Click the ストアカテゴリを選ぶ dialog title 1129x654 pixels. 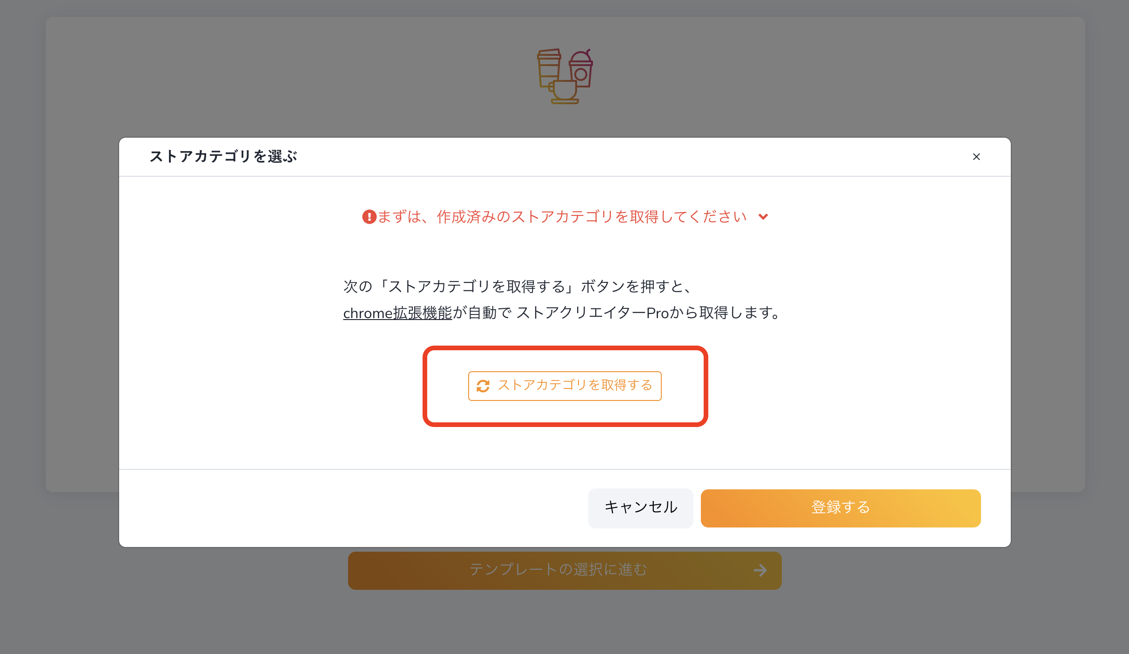pyautogui.click(x=223, y=156)
